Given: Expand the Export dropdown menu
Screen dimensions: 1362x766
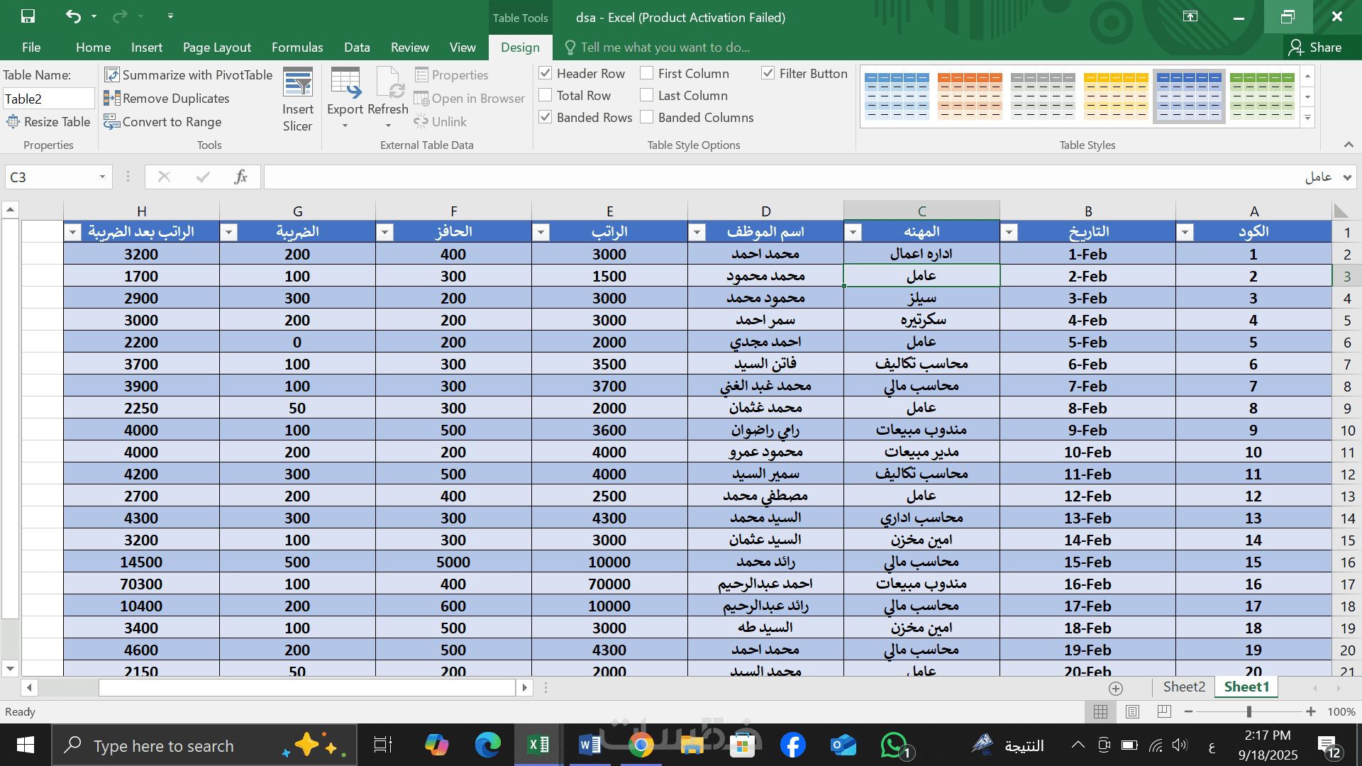Looking at the screenshot, I should pos(345,126).
